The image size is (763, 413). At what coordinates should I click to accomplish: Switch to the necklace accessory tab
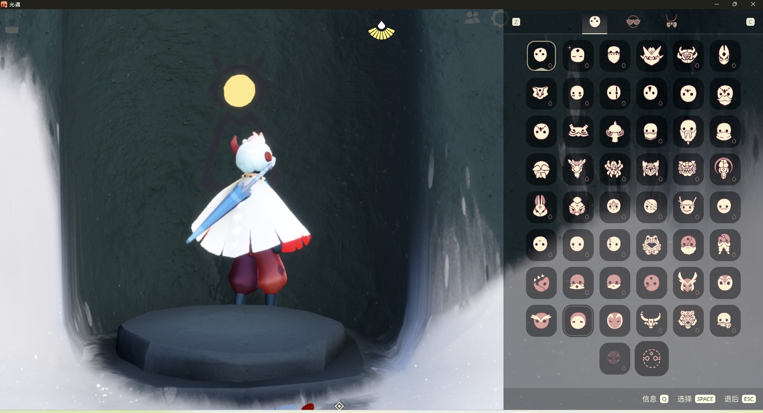[671, 22]
